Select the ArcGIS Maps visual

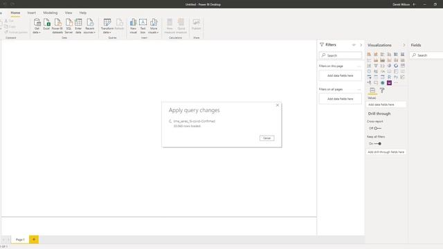point(383,83)
